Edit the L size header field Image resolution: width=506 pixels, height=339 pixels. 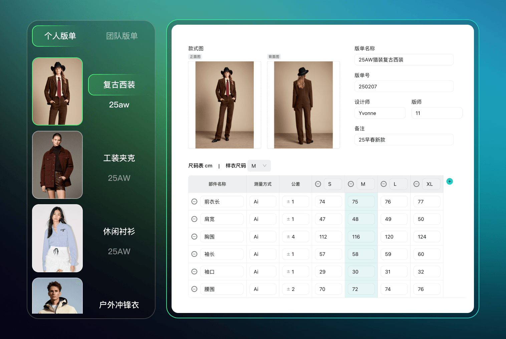399,184
